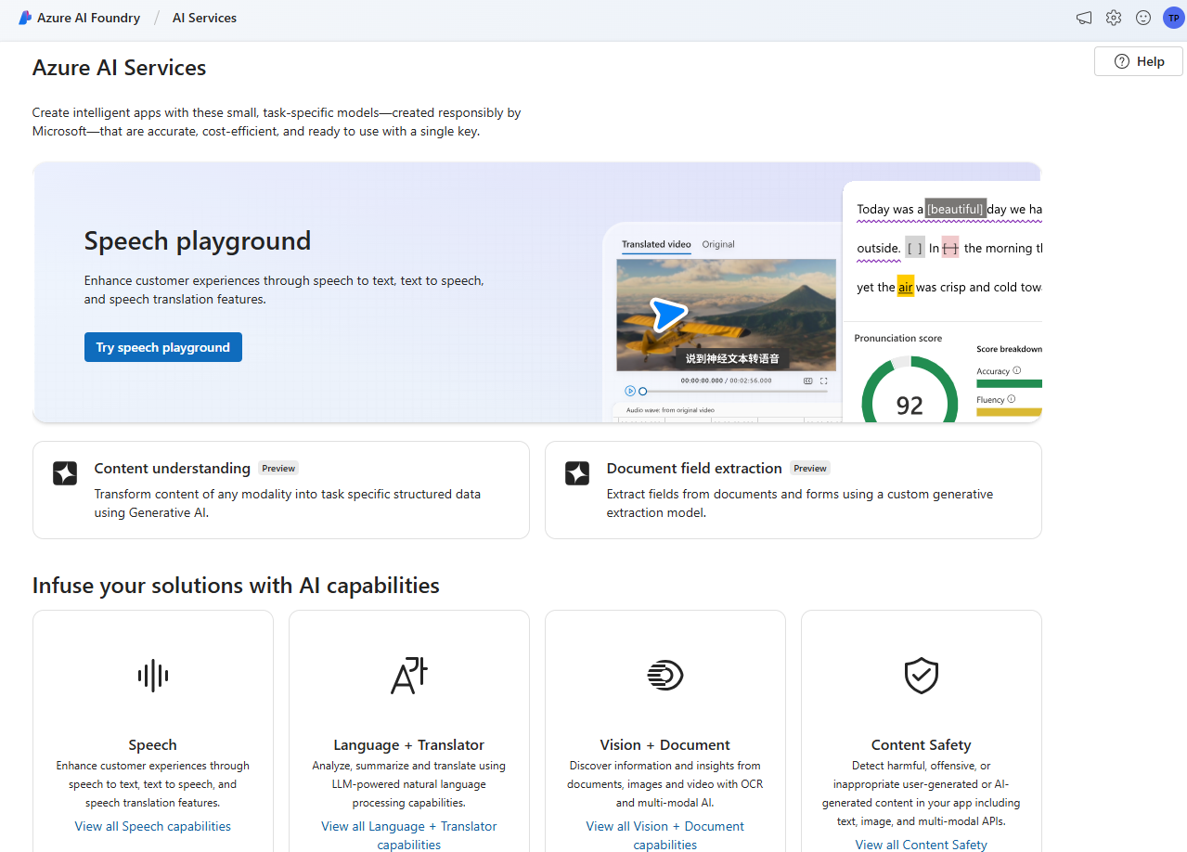Click the Score breakdown label

point(1010,349)
